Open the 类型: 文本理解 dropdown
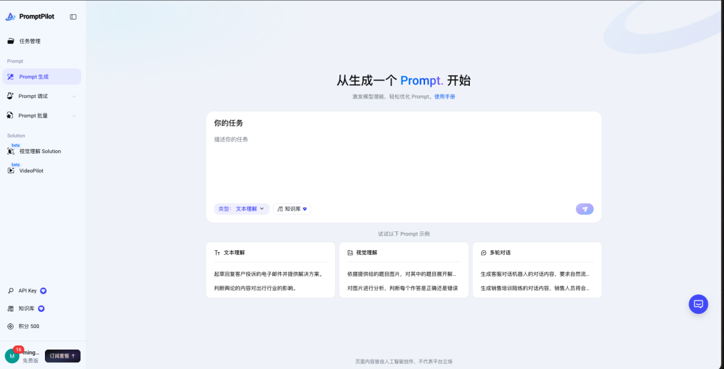 (241, 209)
